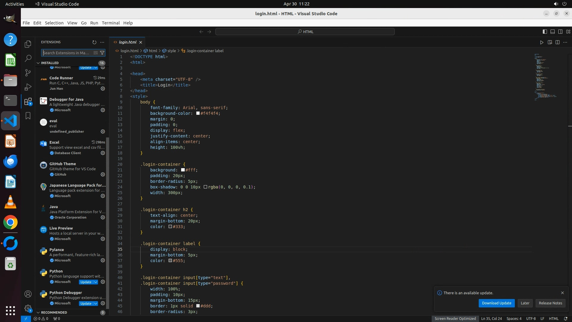Open the Explorer view in activity bar
Image resolution: width=572 pixels, height=322 pixels.
pyautogui.click(x=28, y=44)
